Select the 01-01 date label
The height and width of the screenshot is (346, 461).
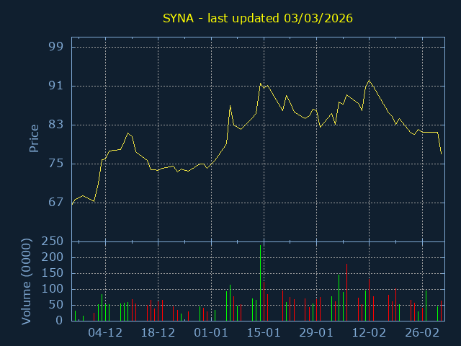pyautogui.click(x=211, y=333)
